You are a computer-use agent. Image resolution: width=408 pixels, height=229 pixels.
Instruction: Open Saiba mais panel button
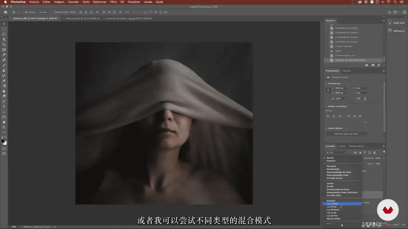(397, 23)
